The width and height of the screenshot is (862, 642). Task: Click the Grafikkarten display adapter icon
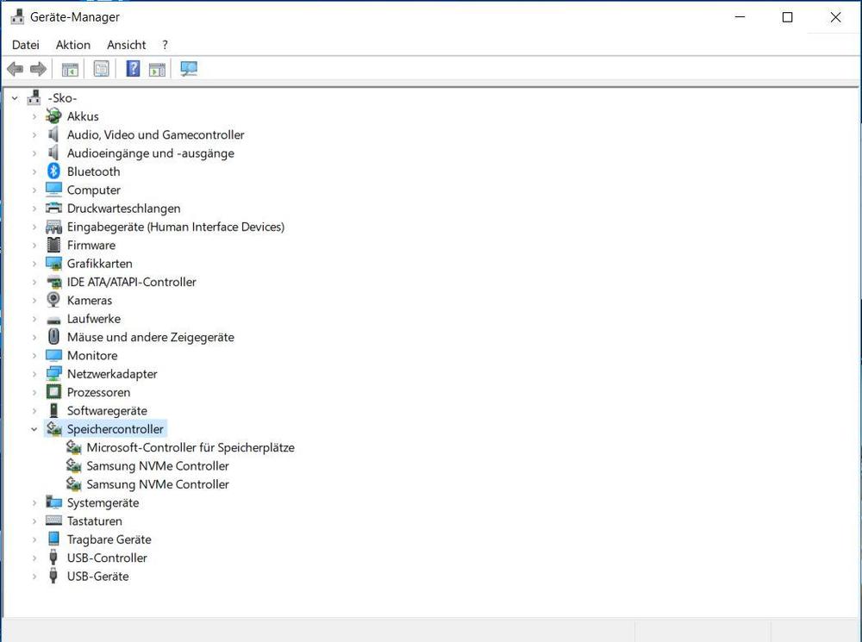coord(54,264)
